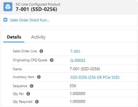
Task: Switch to the Details tab
Action: tap(14, 37)
